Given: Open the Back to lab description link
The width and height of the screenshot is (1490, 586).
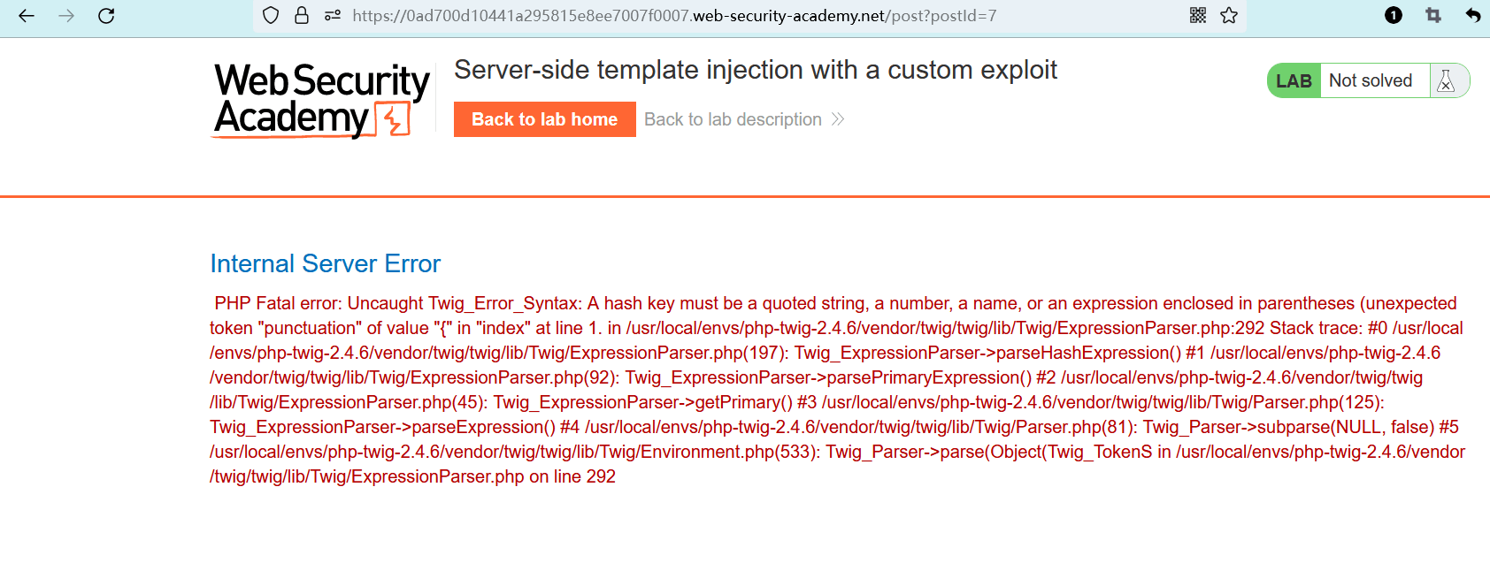Looking at the screenshot, I should coord(733,119).
